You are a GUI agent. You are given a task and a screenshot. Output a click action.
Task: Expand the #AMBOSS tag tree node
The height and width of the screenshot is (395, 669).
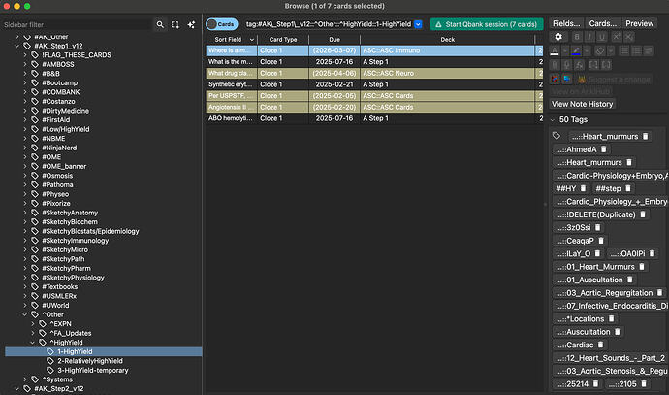point(25,64)
